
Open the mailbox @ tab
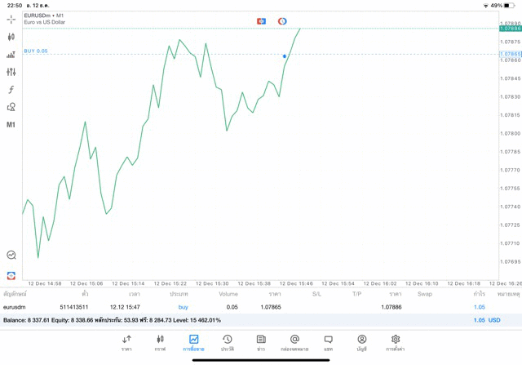coord(294,342)
